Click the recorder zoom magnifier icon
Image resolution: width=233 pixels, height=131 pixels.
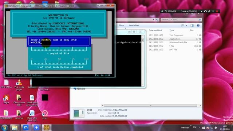coord(166,11)
